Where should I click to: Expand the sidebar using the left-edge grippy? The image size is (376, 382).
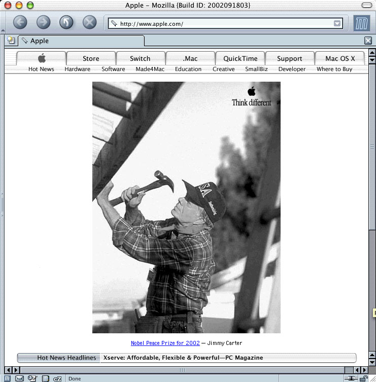coord(2,204)
